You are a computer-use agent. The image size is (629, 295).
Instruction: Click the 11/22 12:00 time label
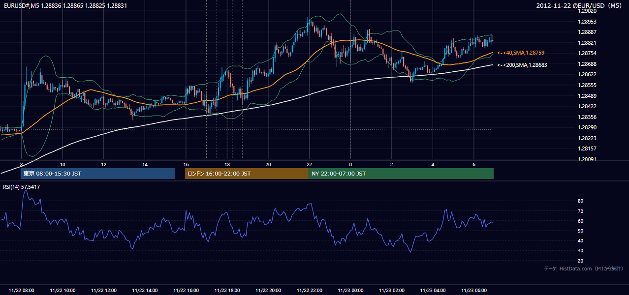click(x=104, y=291)
